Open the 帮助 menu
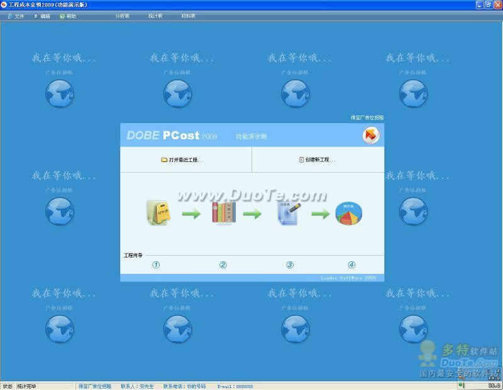This screenshot has height=390, width=503. pos(68,16)
